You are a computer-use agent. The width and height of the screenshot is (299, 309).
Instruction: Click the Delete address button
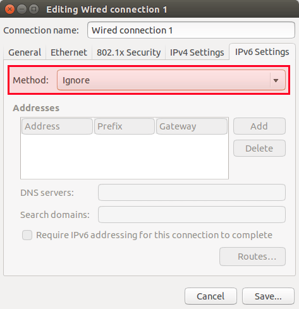click(x=259, y=148)
